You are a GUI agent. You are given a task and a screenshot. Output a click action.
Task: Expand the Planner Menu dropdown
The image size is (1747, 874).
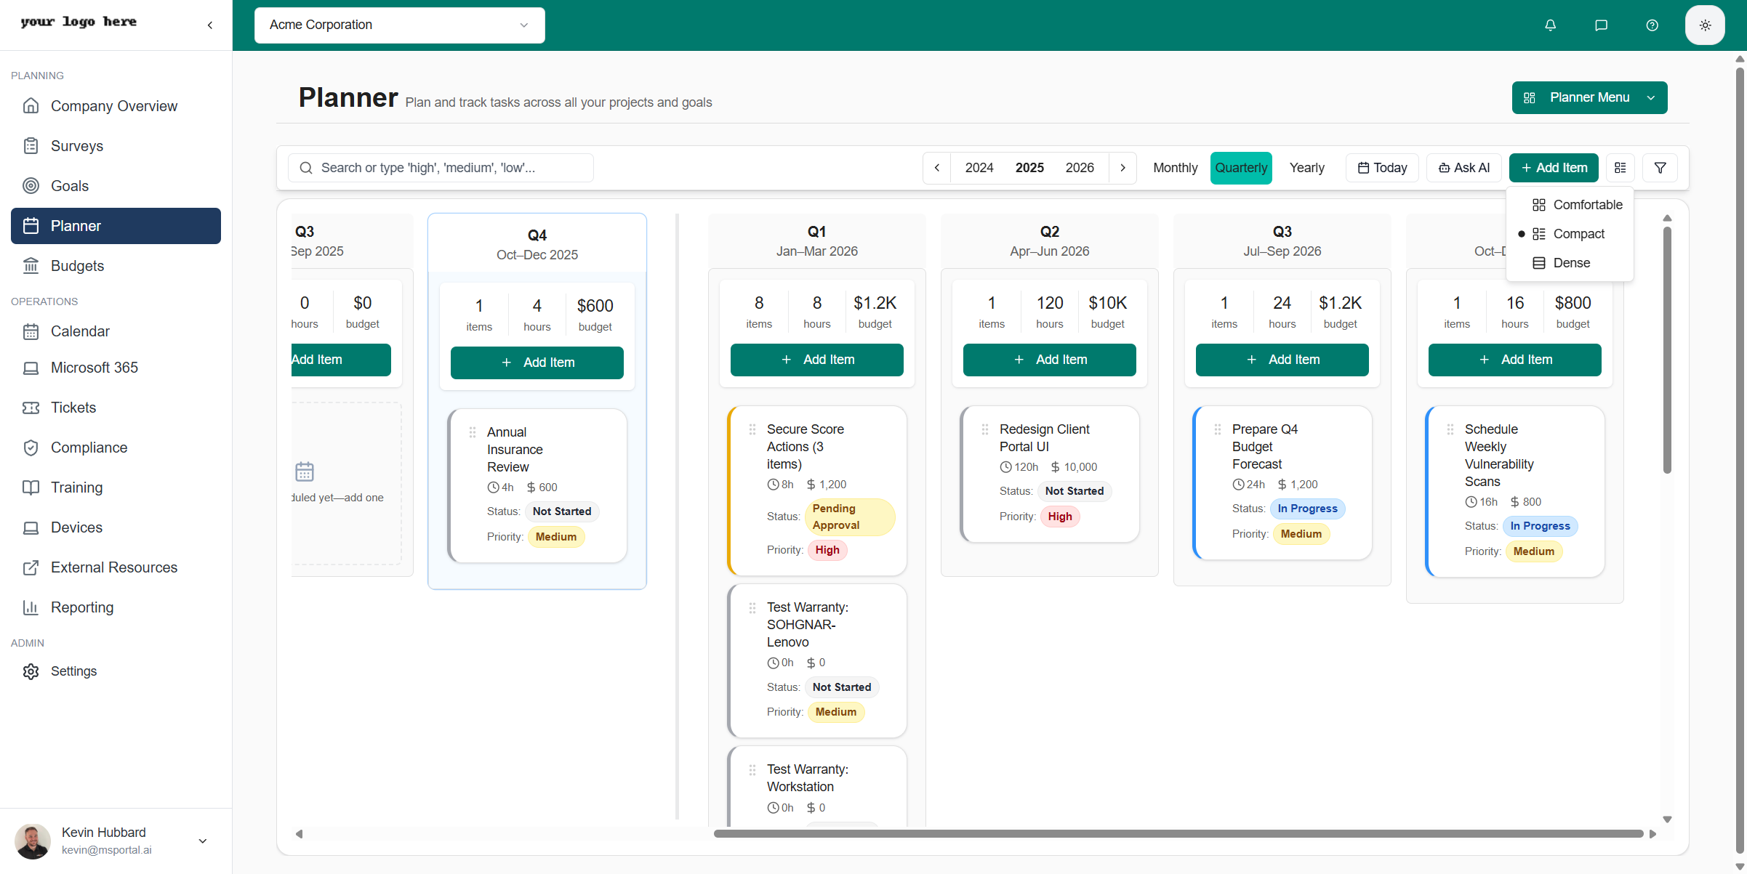click(1589, 97)
